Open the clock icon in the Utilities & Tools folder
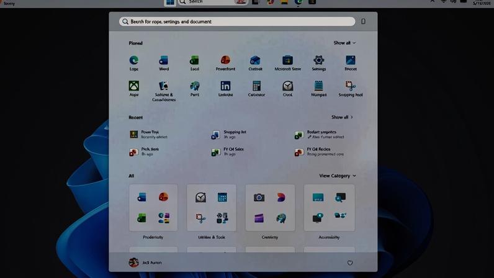The height and width of the screenshot is (278, 494). [200, 197]
